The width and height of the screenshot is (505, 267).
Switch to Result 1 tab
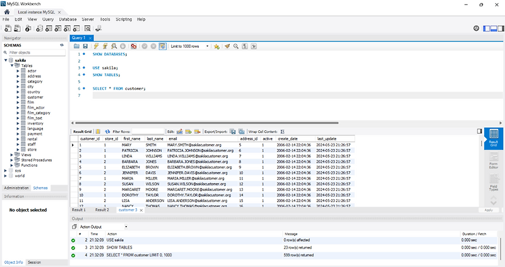(x=78, y=210)
